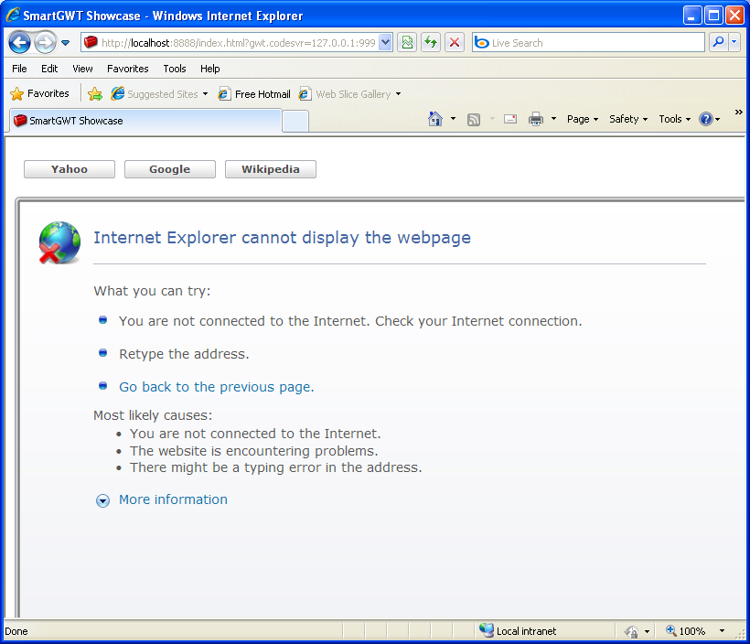The width and height of the screenshot is (750, 644).
Task: Click the blue Help question mark icon
Action: (706, 119)
